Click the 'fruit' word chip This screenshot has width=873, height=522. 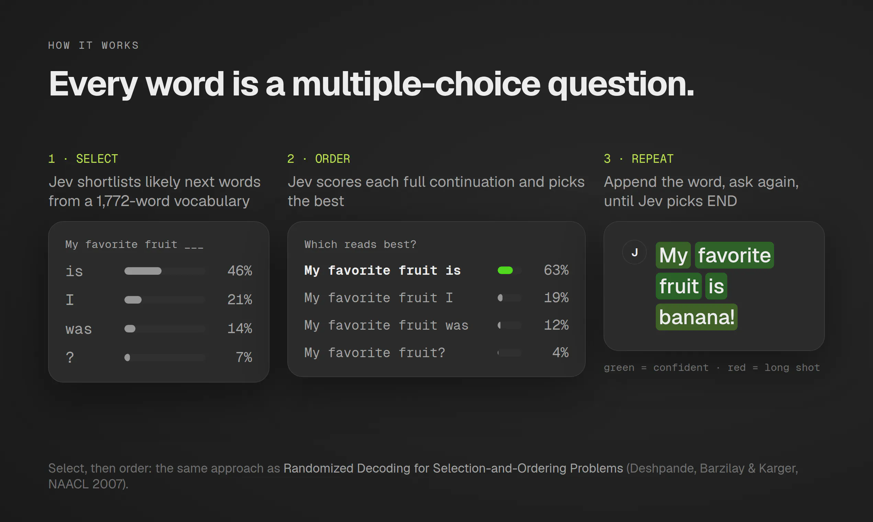[679, 286]
